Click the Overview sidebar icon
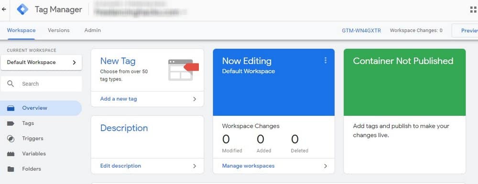 (x=11, y=108)
